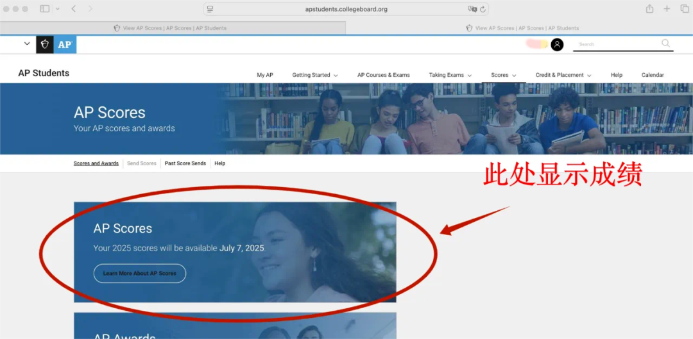The image size is (693, 339).
Task: Open the Help menu item in main navigation
Action: (x=616, y=75)
